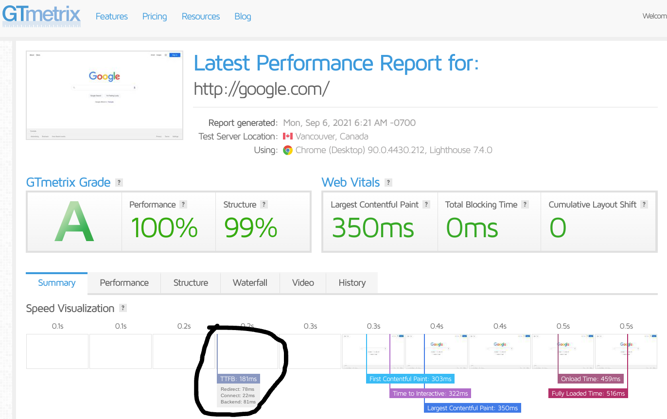This screenshot has height=419, width=667.
Task: Click help icon next to GTmetrix Grade
Action: tap(119, 183)
